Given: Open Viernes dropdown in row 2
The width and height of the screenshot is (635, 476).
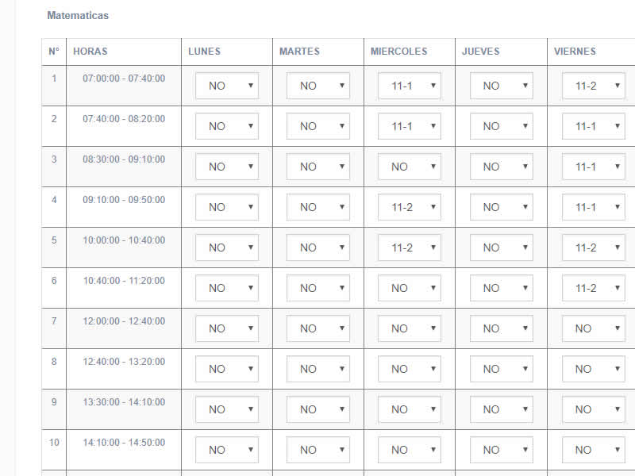Looking at the screenshot, I should [x=593, y=126].
